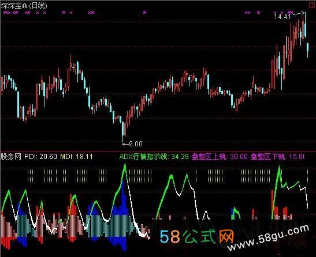Select the 14.41 high price label
The height and width of the screenshot is (257, 316).
(282, 17)
